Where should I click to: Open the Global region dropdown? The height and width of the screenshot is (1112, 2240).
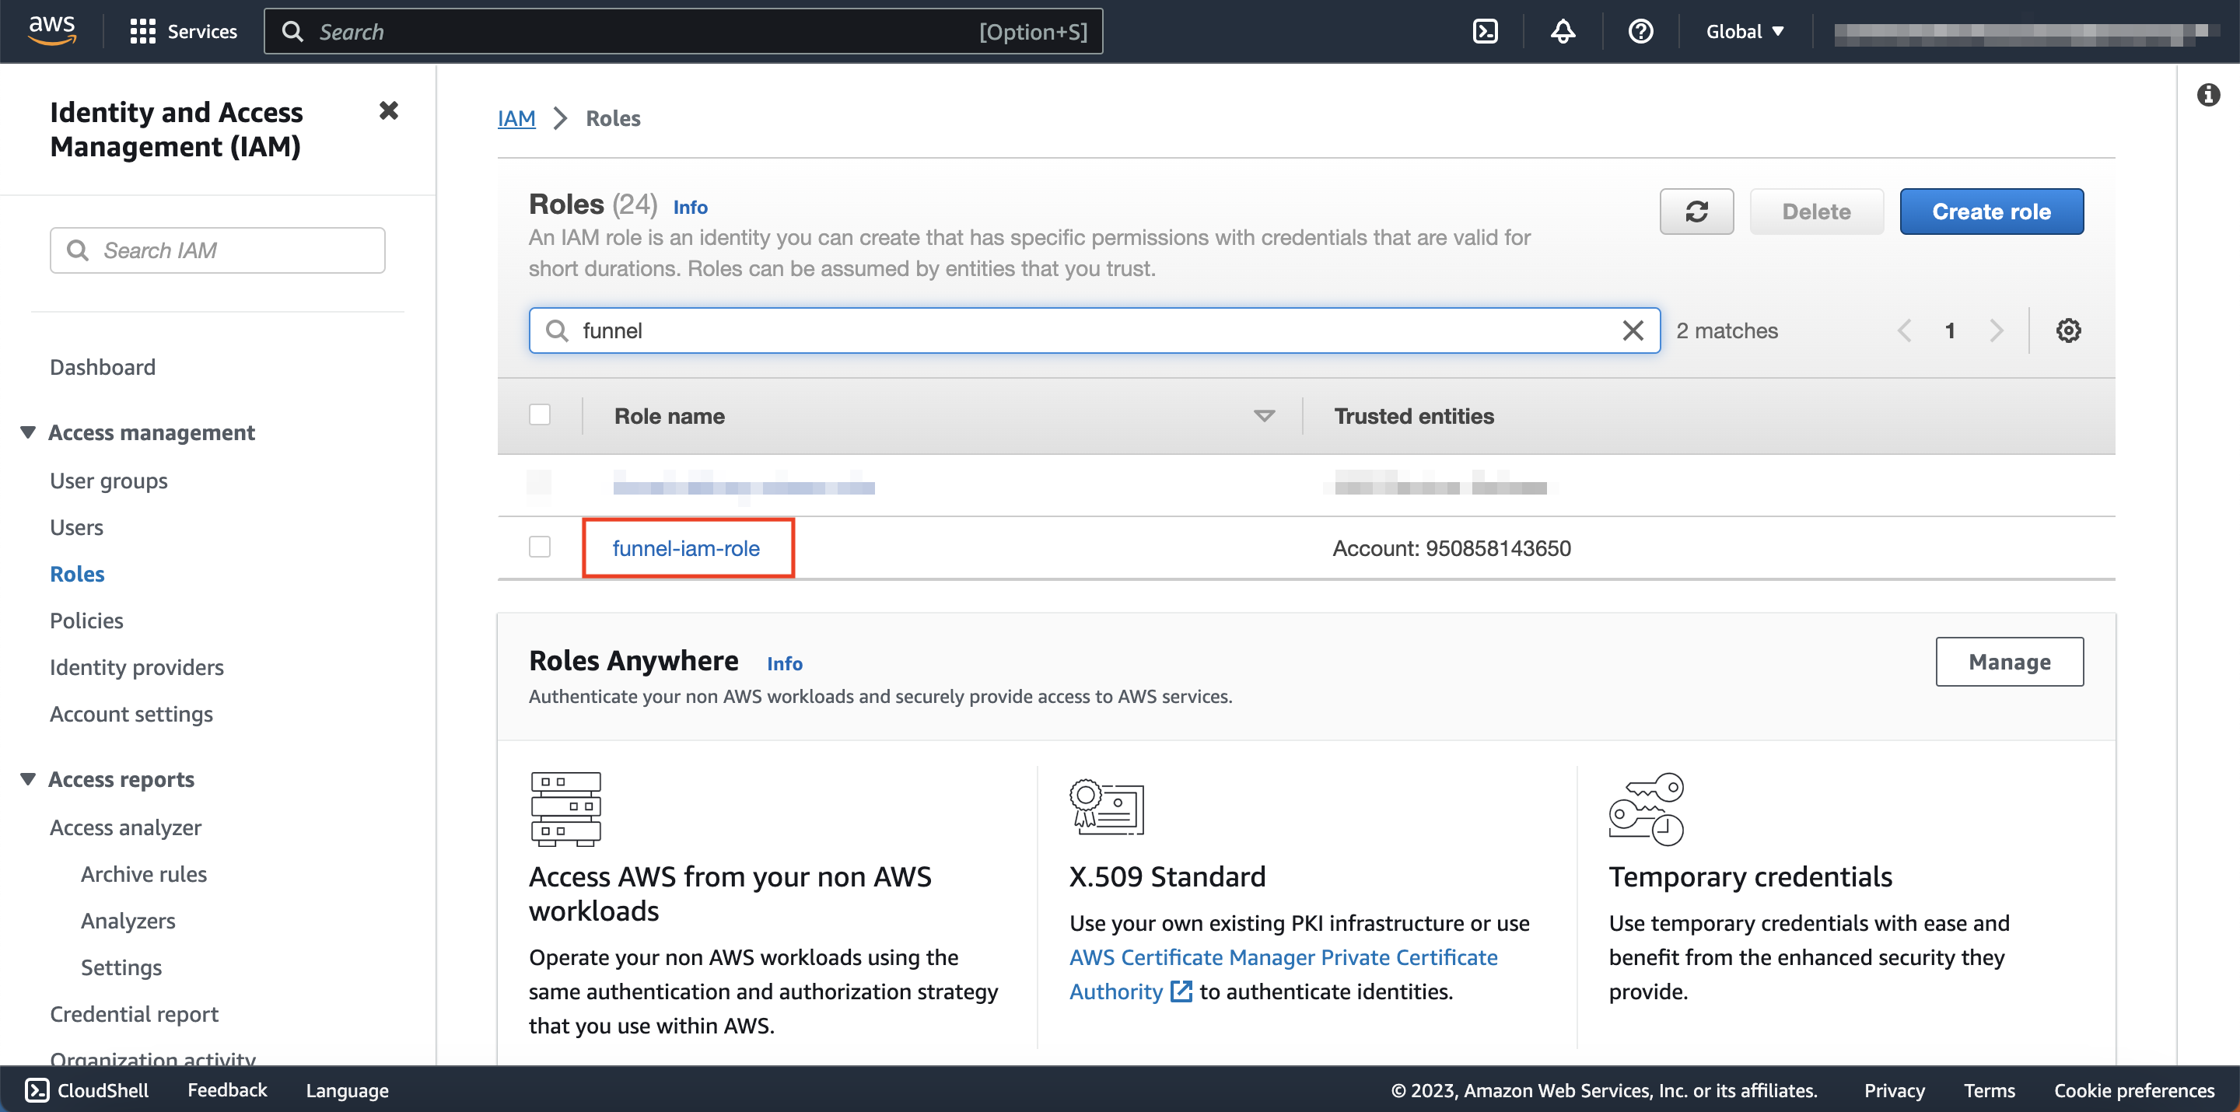tap(1745, 31)
